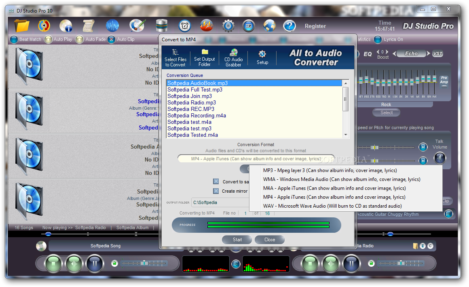This screenshot has height=287, width=469.
Task: Open the flame burn disc icon
Action: pos(206,26)
